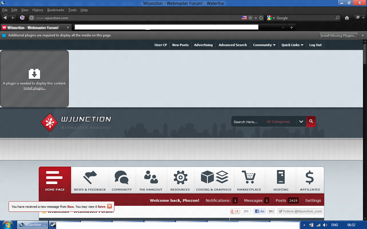Image resolution: width=367 pixels, height=229 pixels.
Task: Open the Advertising link
Action: coord(203,45)
